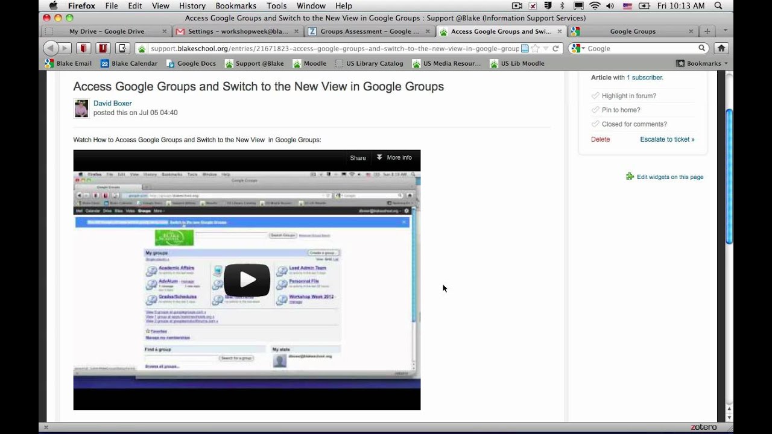The image size is (772, 434).
Task: Open the View menu
Action: coord(160,6)
